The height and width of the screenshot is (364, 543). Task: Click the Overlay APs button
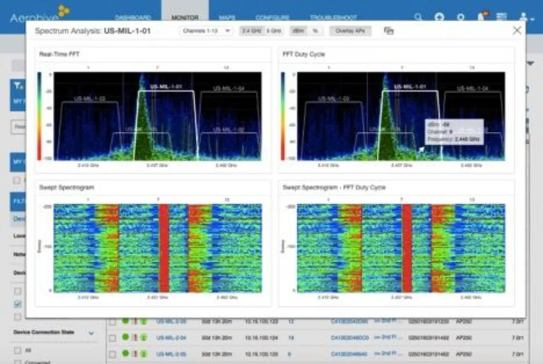tap(350, 31)
